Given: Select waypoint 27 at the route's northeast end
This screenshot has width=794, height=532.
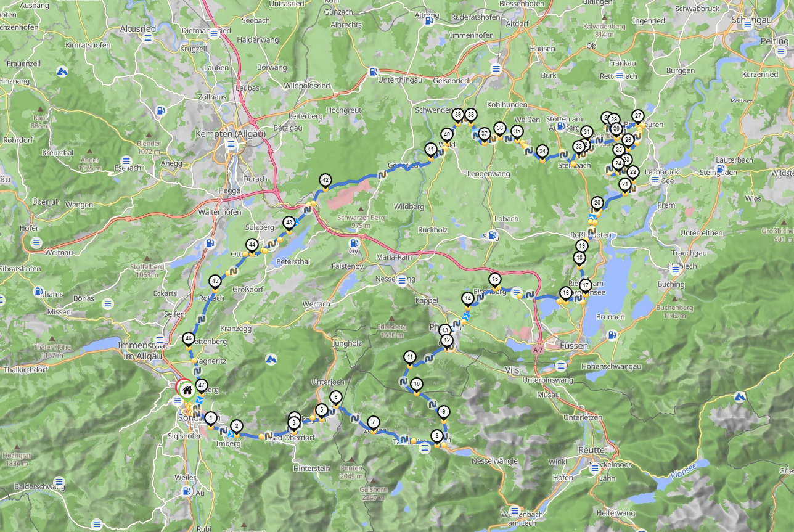Looking at the screenshot, I should [638, 115].
